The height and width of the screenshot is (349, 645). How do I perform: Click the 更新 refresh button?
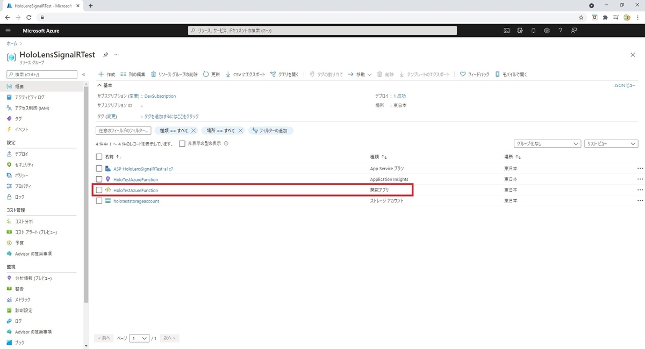pos(211,74)
